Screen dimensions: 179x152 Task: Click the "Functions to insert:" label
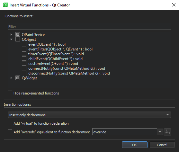(19, 16)
